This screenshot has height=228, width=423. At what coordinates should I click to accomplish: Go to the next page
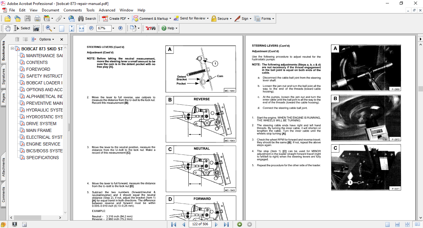pos(217,224)
